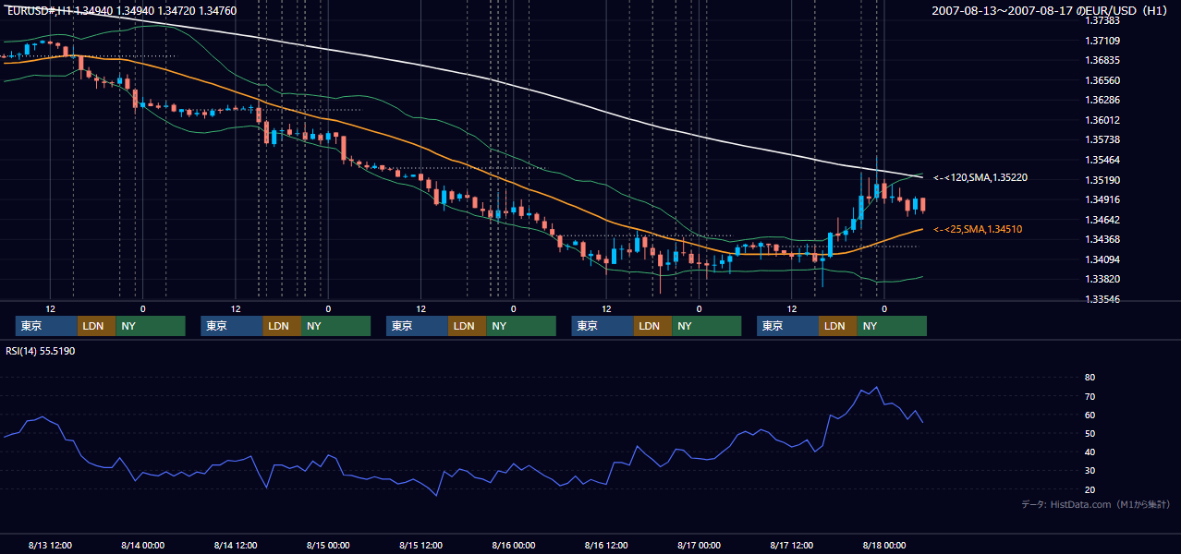Viewport: 1181px width, 554px height.
Task: Click the 8/15 12:00 time axis label
Action: point(420,545)
